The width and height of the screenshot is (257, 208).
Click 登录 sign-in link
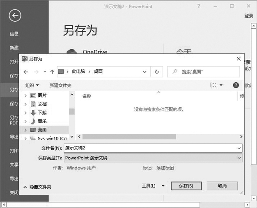249,16
